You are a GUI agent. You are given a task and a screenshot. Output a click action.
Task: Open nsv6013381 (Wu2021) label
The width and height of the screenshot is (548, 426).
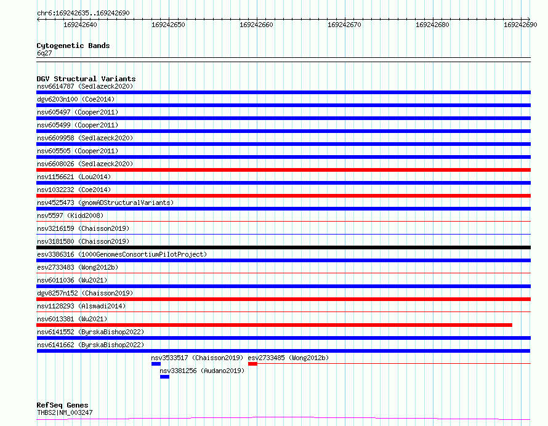72,319
